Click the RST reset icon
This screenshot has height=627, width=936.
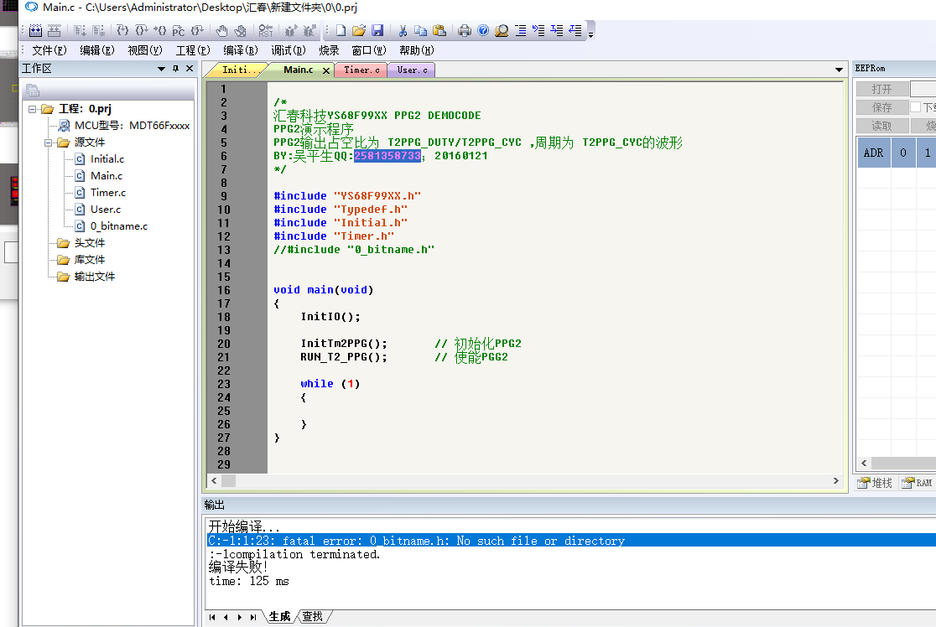(x=266, y=30)
